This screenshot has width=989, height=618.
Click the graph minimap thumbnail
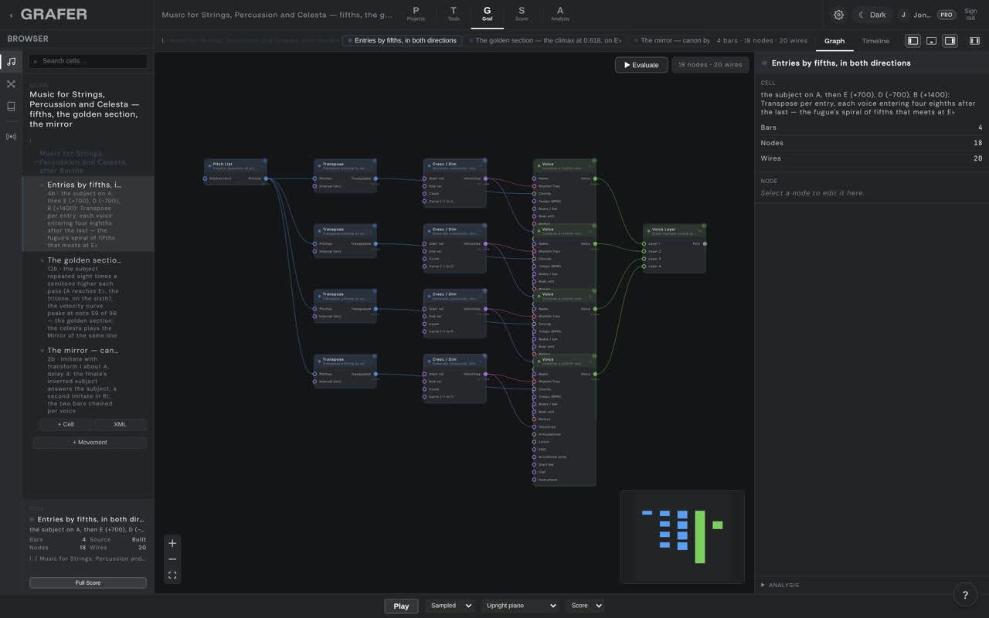(x=682, y=536)
